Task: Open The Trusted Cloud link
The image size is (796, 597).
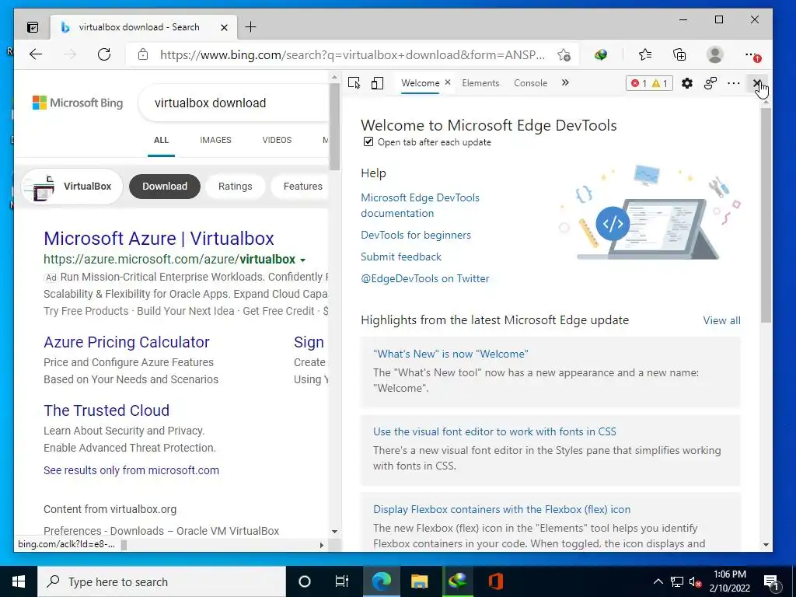Action: 106,410
